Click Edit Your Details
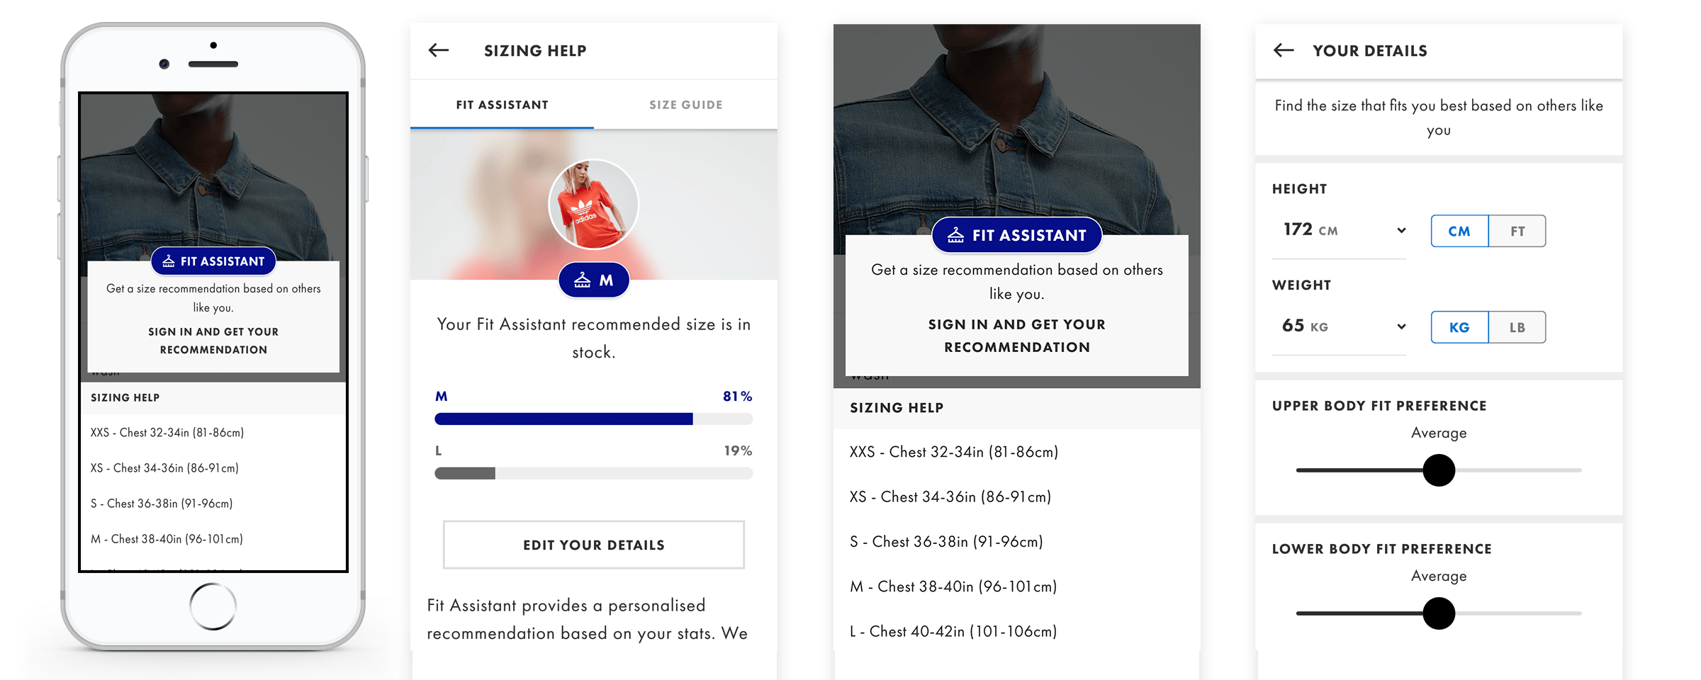The width and height of the screenshot is (1701, 680). pyautogui.click(x=593, y=544)
